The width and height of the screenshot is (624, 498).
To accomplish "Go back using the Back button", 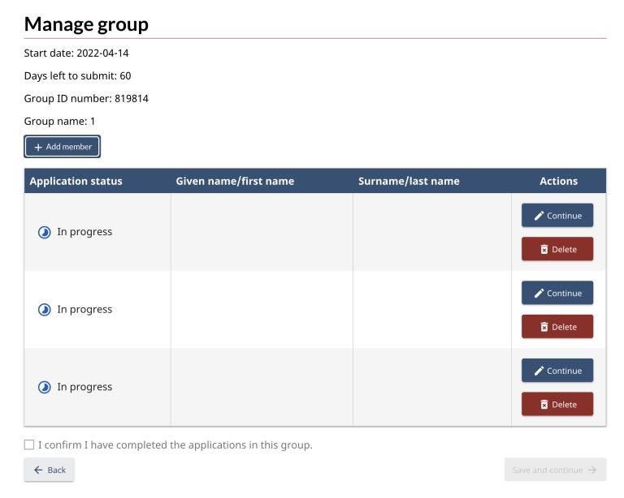I will click(50, 470).
